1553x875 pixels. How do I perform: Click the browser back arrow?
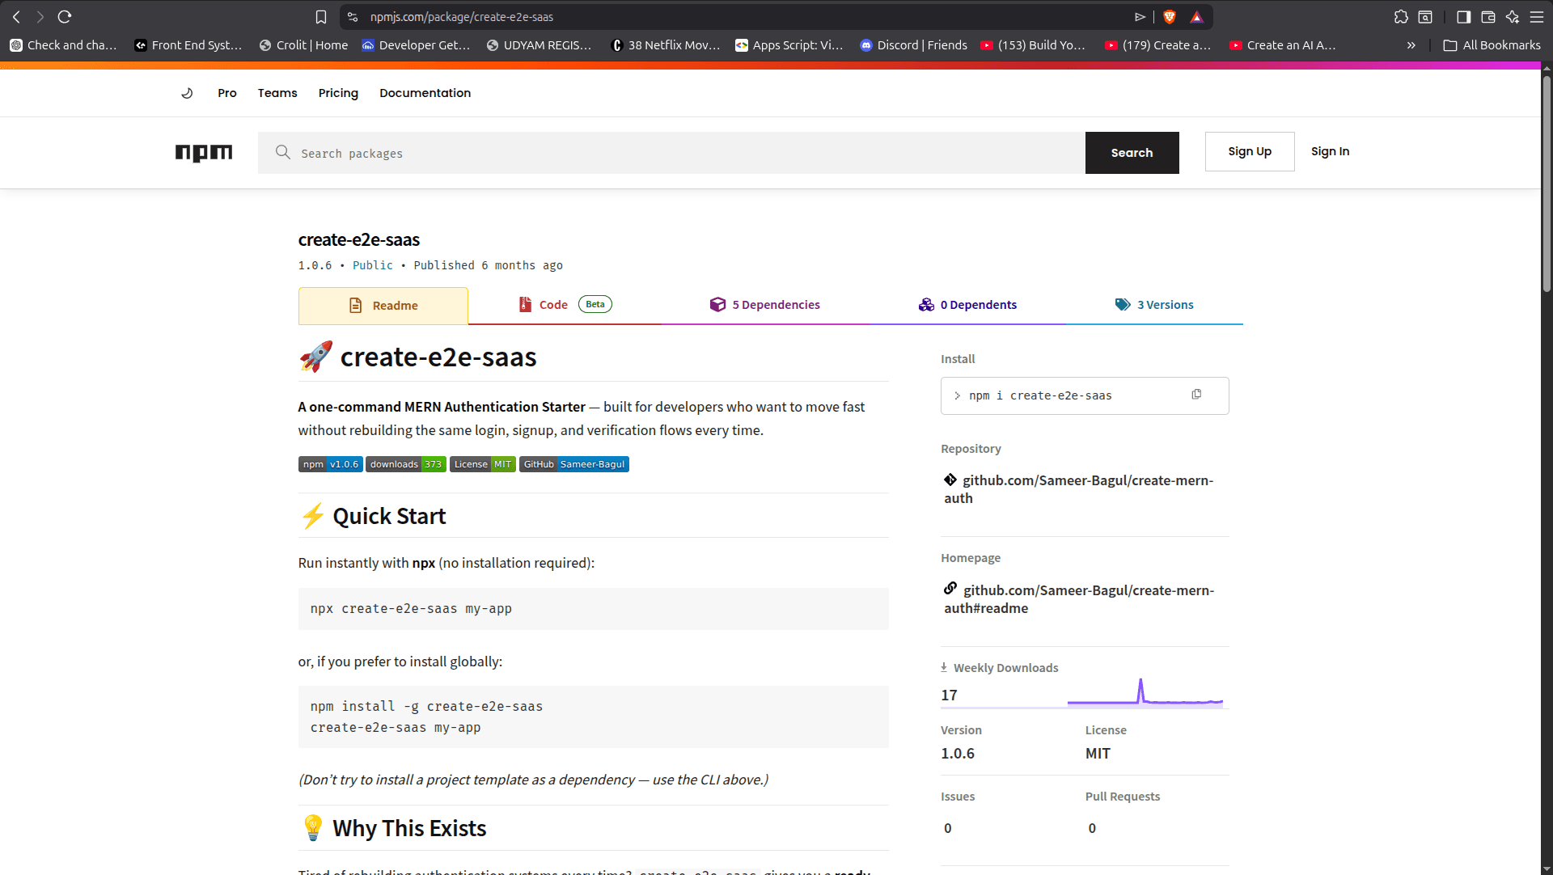coord(16,16)
